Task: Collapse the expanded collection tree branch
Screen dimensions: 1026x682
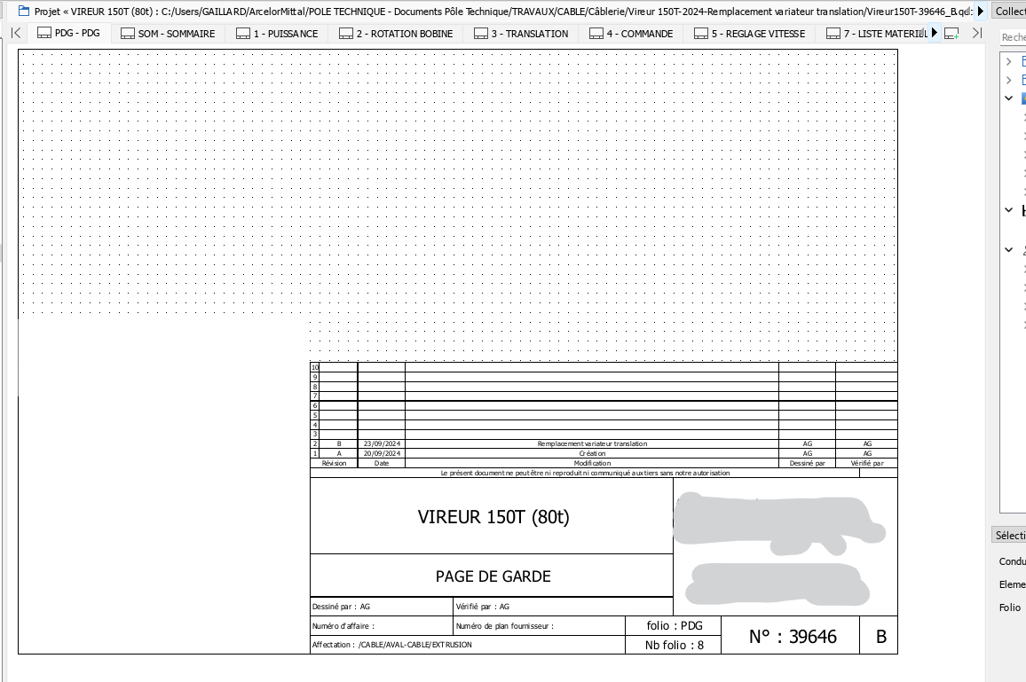Action: (1008, 98)
